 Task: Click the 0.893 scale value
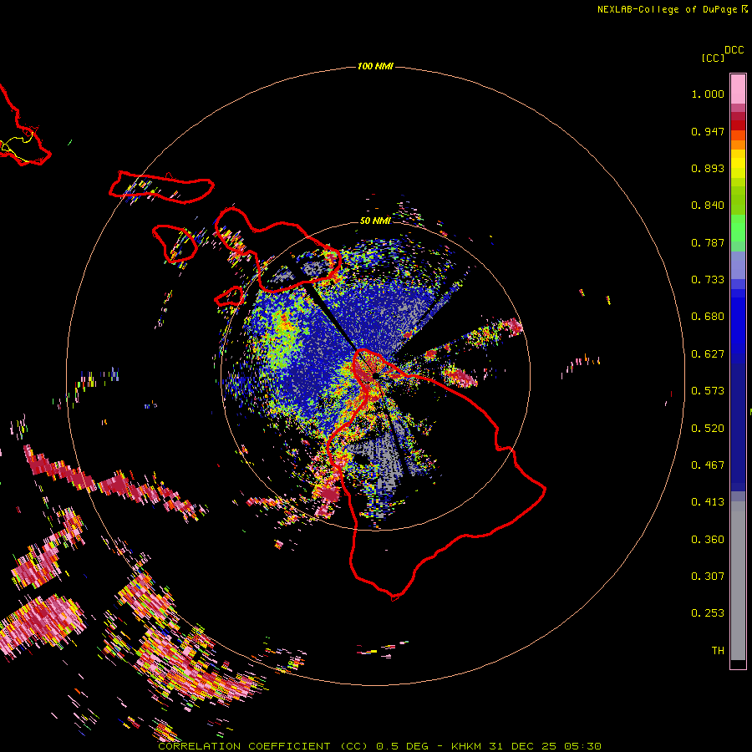pyautogui.click(x=708, y=168)
